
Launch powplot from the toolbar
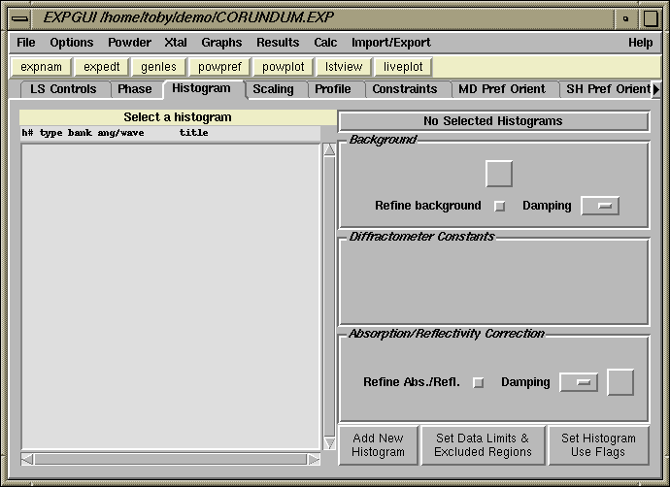[x=284, y=67]
